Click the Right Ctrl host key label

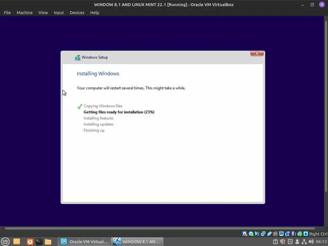[x=318, y=234]
